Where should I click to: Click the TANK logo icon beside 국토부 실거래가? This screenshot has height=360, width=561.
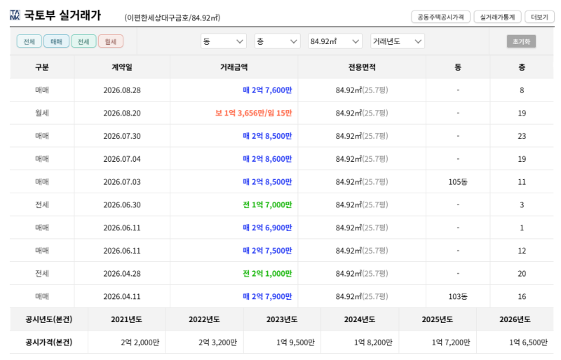click(x=15, y=15)
